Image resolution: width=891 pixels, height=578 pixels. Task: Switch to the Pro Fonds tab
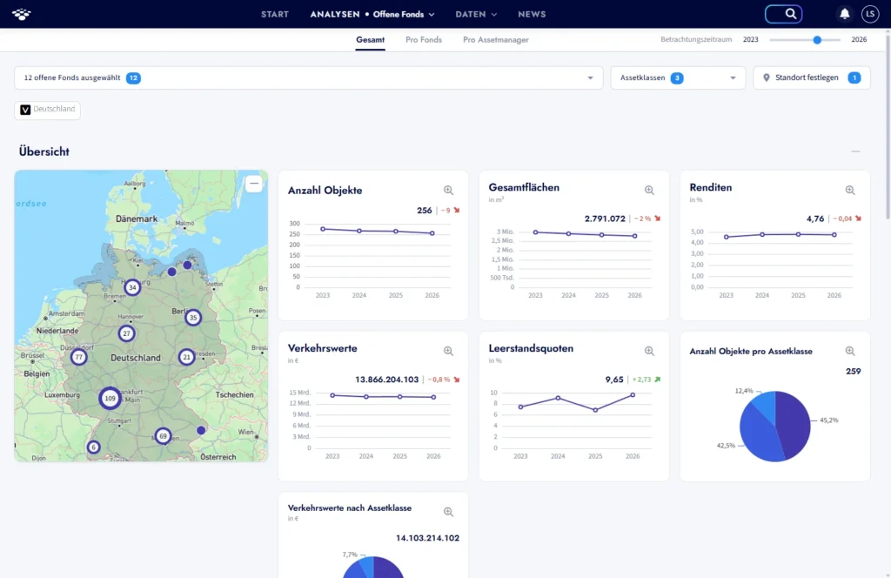tap(424, 40)
